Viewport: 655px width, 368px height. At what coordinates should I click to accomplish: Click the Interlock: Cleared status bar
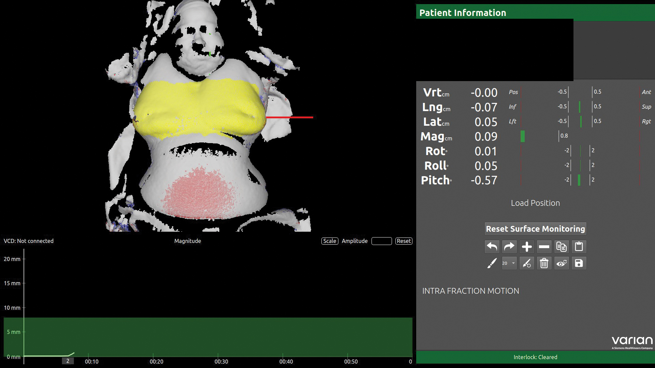(x=535, y=357)
